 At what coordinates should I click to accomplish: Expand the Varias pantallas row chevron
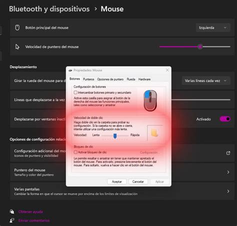(228, 191)
